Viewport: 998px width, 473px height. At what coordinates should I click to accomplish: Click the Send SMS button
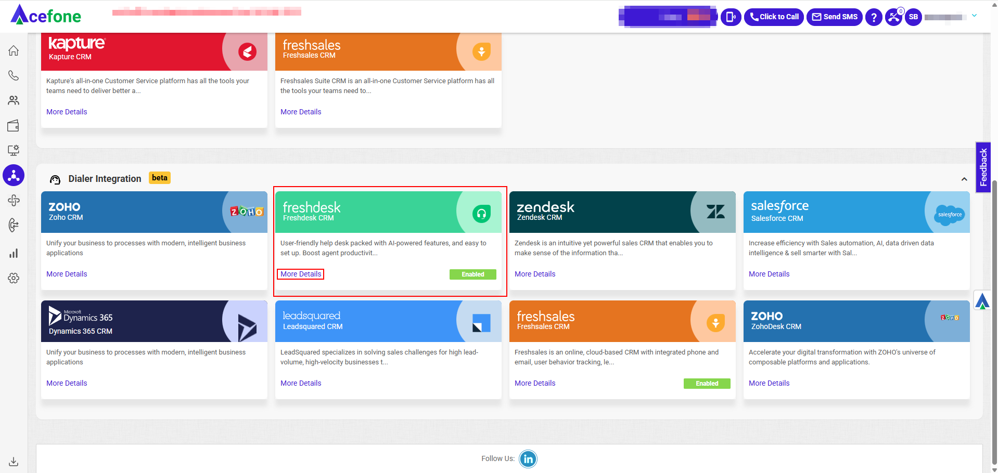click(835, 17)
